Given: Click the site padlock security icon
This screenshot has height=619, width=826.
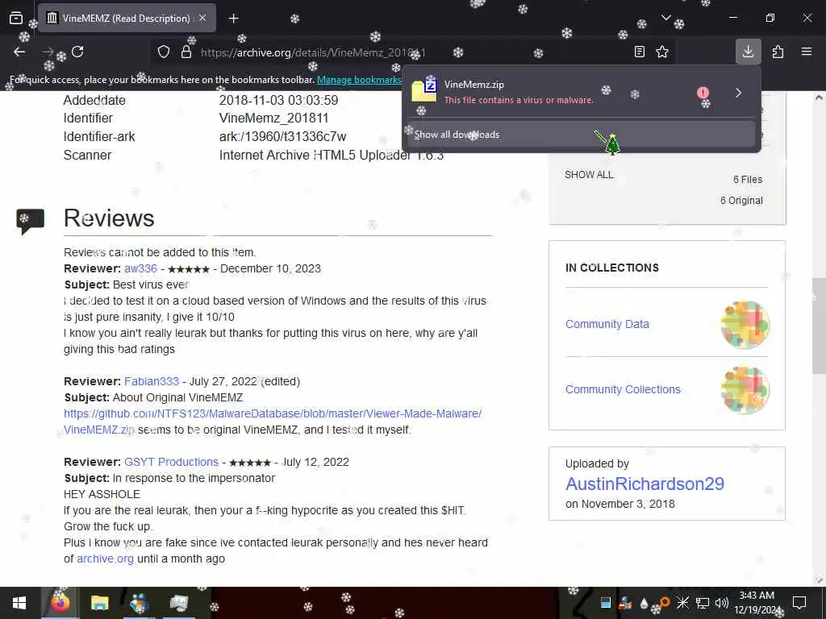Looking at the screenshot, I should 186,52.
